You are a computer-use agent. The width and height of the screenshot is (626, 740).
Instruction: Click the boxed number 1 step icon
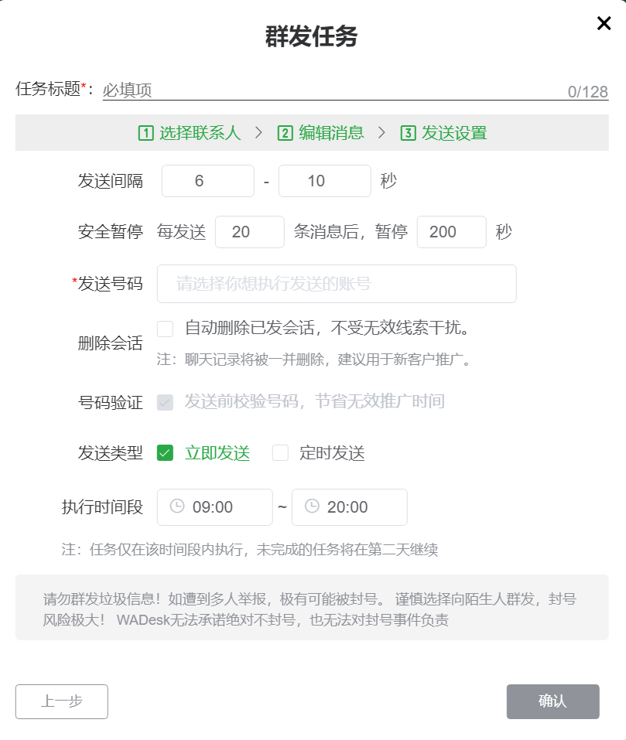pos(145,133)
